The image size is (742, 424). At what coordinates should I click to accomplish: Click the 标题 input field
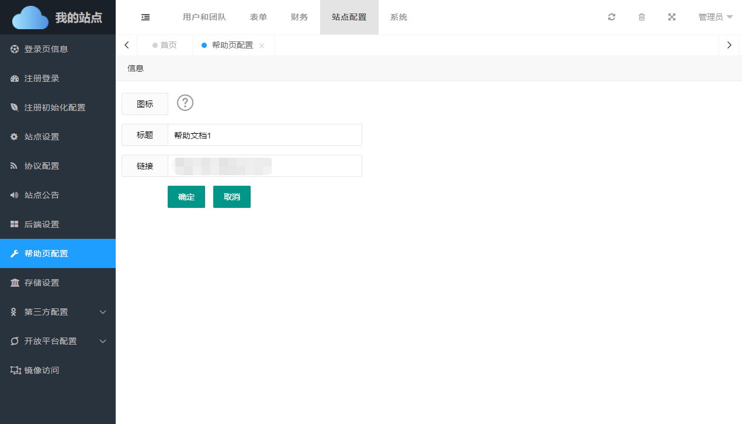264,135
